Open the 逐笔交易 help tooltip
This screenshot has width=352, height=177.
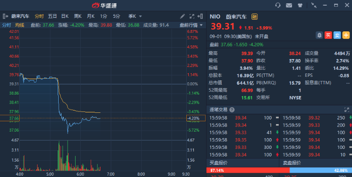pos(232,110)
